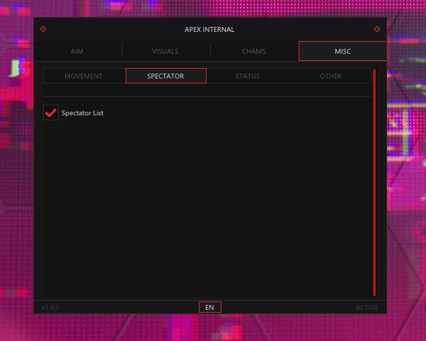Viewport: 426px width, 341px height.
Task: Click the red diamond icon left of title
Action: tap(43, 29)
